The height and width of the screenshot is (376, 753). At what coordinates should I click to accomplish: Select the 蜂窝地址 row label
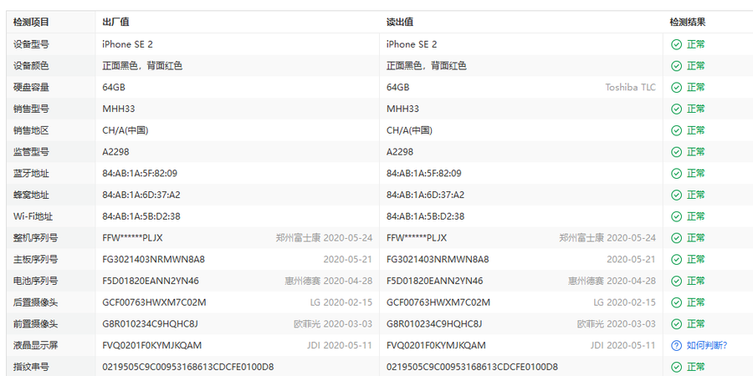click(31, 196)
